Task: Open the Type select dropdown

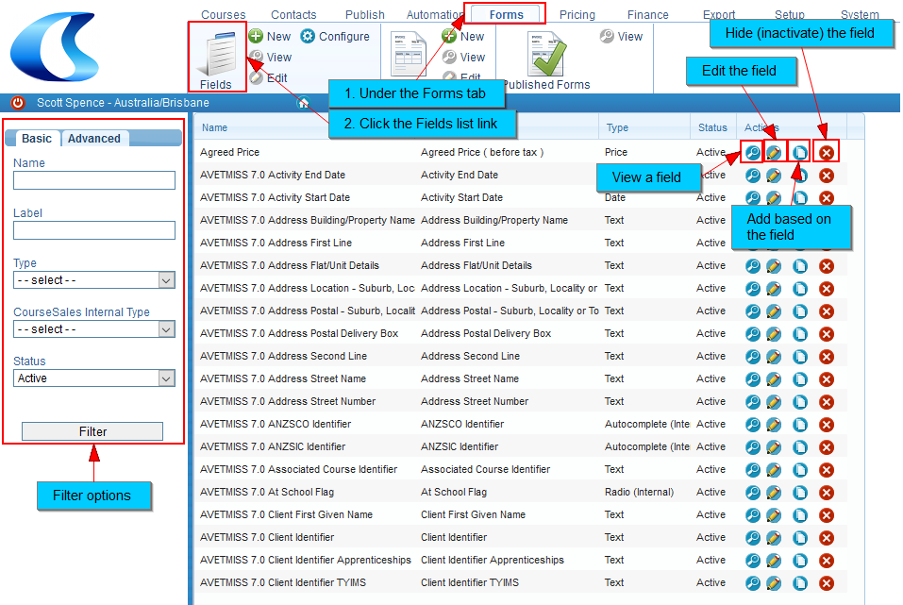Action: coord(94,280)
